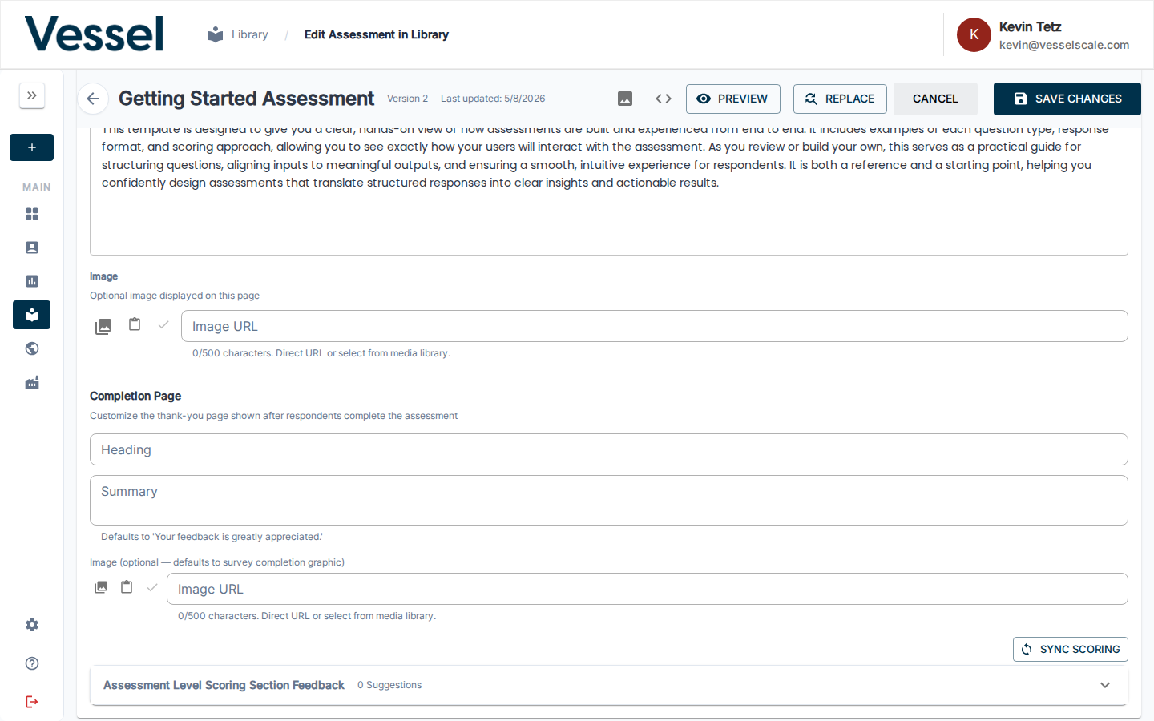Image resolution: width=1154 pixels, height=721 pixels.
Task: Select the highlighted library icon in sidebar
Action: pos(32,315)
